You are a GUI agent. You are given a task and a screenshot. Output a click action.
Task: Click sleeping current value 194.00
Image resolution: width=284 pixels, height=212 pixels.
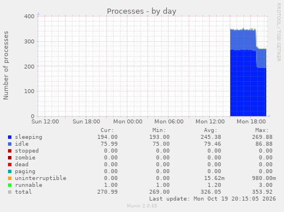coord(107,137)
